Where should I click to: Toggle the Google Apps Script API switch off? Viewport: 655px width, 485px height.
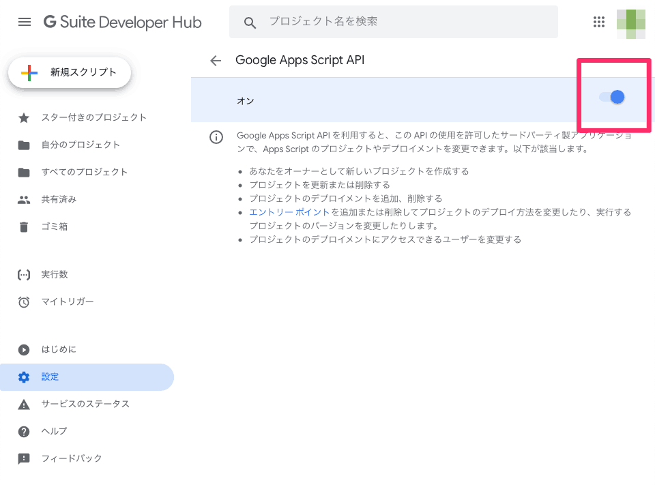(613, 98)
